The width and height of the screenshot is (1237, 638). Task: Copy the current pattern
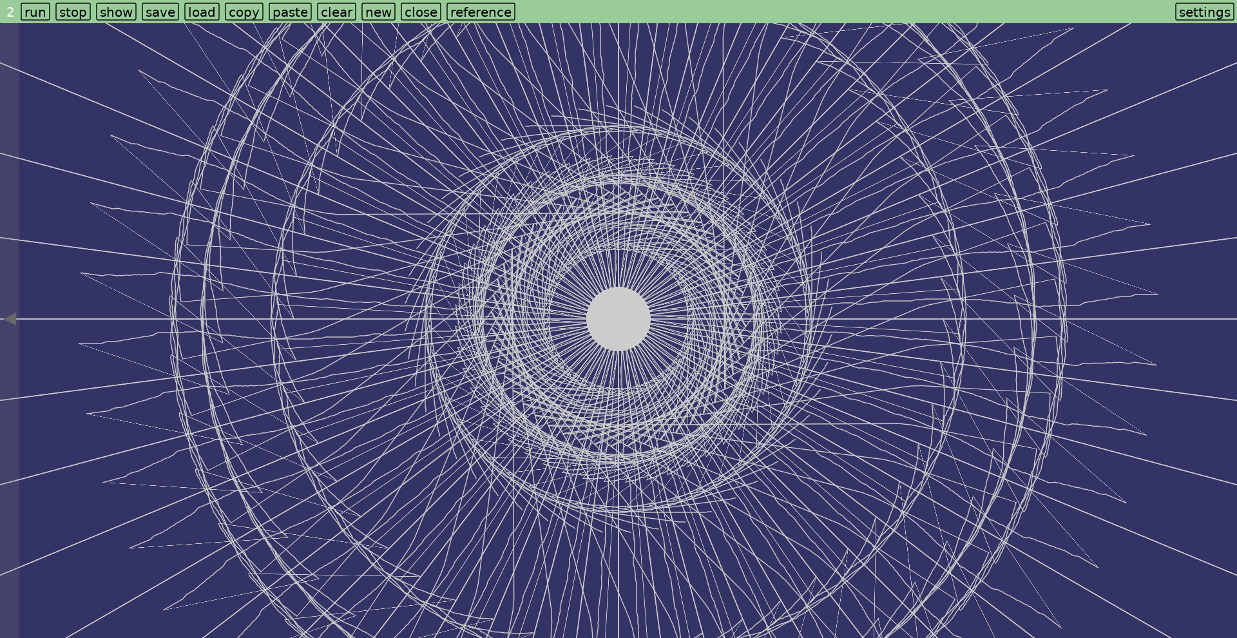click(244, 12)
